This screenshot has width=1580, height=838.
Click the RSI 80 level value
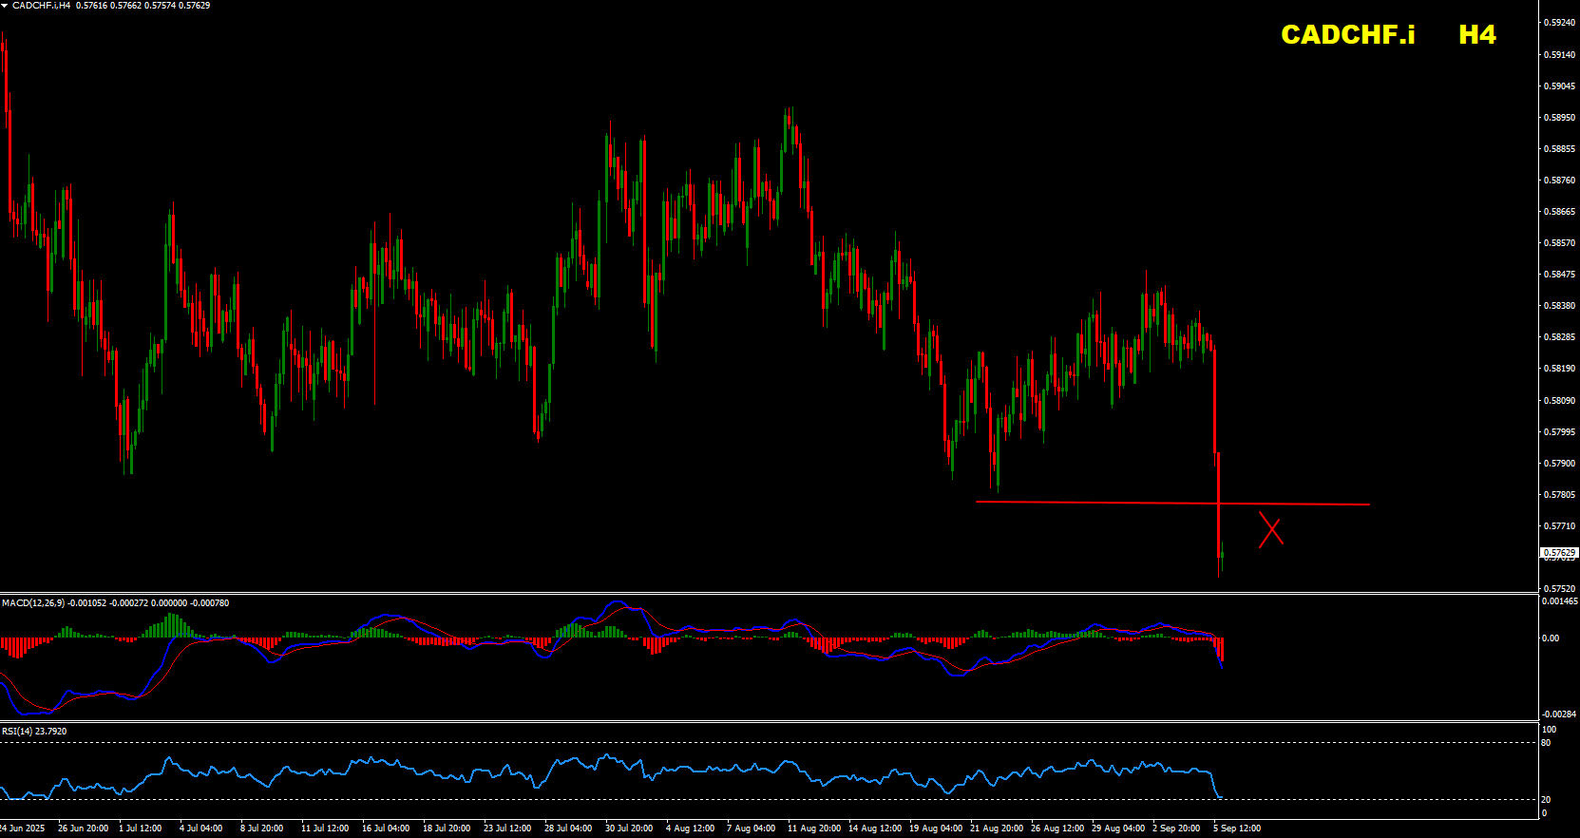coord(1546,743)
